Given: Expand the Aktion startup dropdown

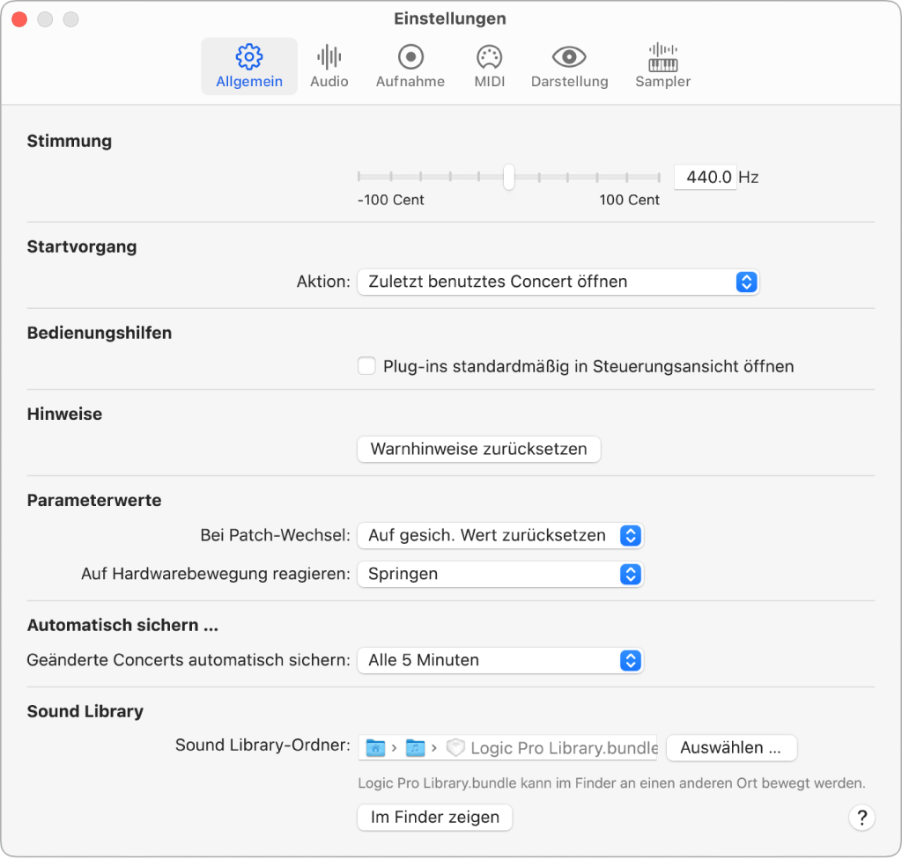Looking at the screenshot, I should coord(558,283).
